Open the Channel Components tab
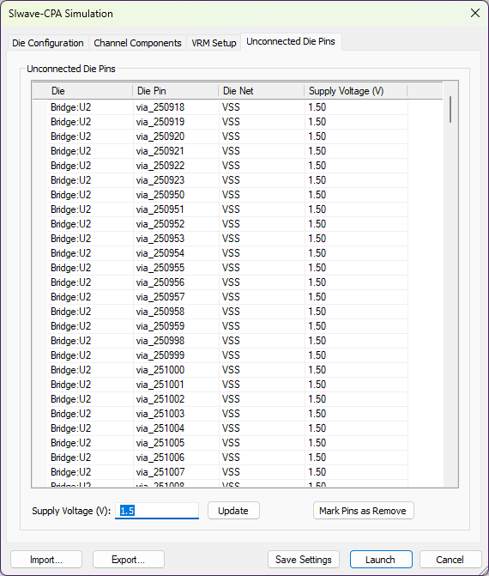 [137, 43]
